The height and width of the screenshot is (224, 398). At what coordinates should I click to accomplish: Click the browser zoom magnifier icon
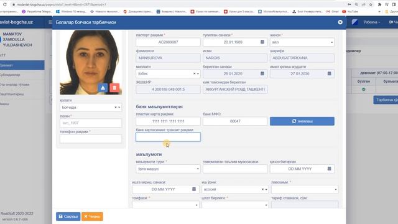pos(356,4)
